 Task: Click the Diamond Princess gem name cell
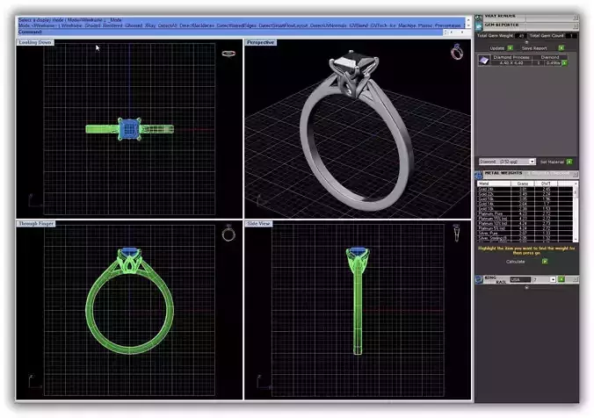click(x=511, y=57)
